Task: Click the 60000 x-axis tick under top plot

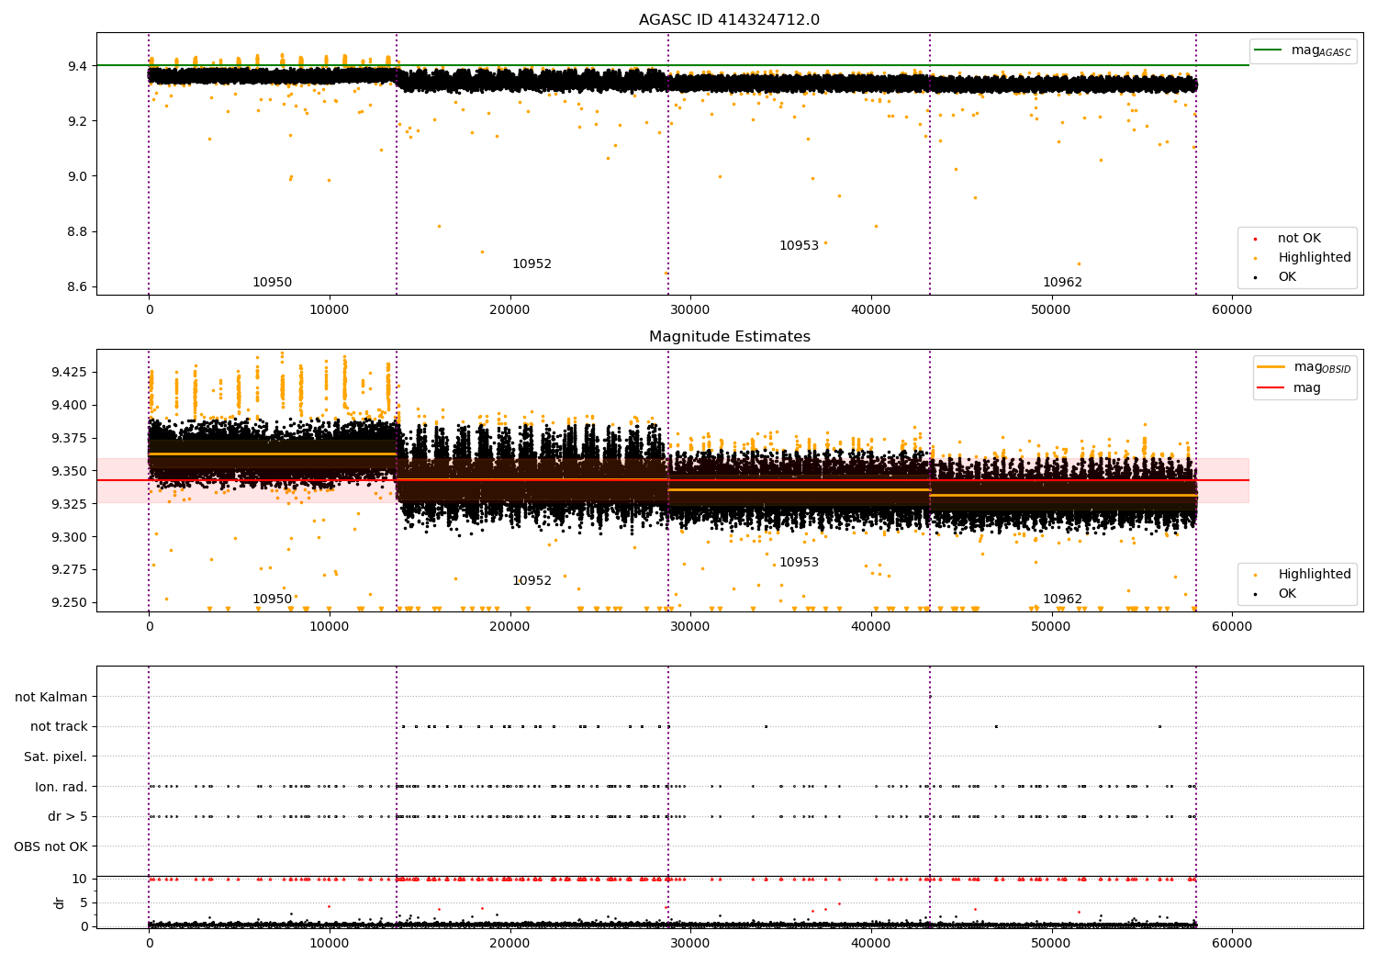Action: 1231,309
